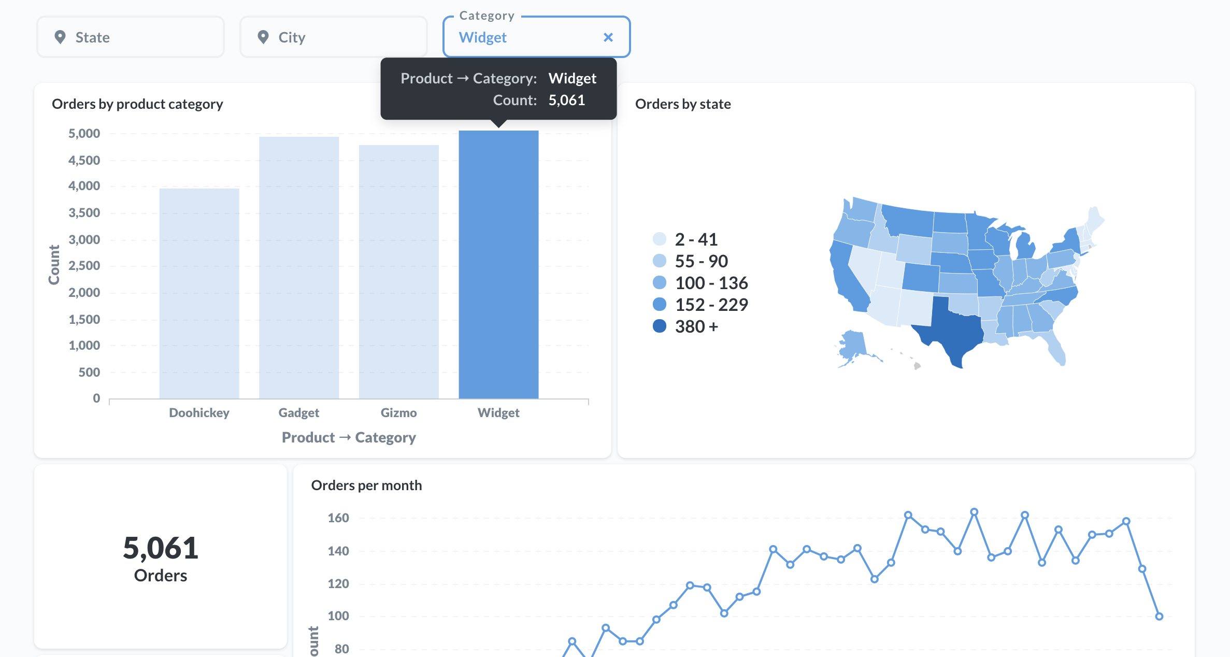This screenshot has width=1230, height=657.
Task: Click the 55 - 90 legend swatch
Action: tap(660, 261)
